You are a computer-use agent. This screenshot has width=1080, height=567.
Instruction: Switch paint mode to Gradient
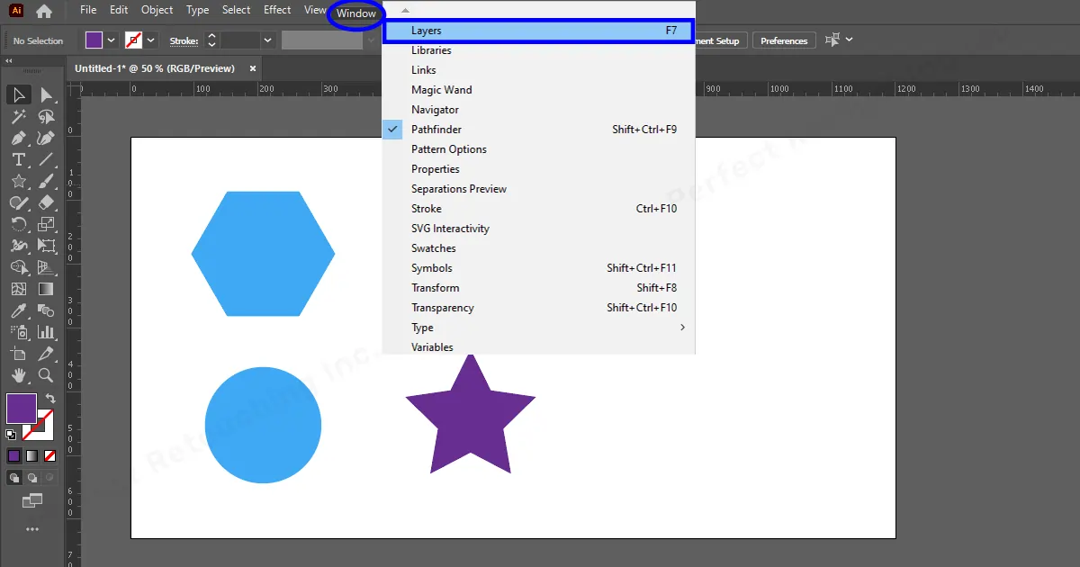click(x=32, y=455)
